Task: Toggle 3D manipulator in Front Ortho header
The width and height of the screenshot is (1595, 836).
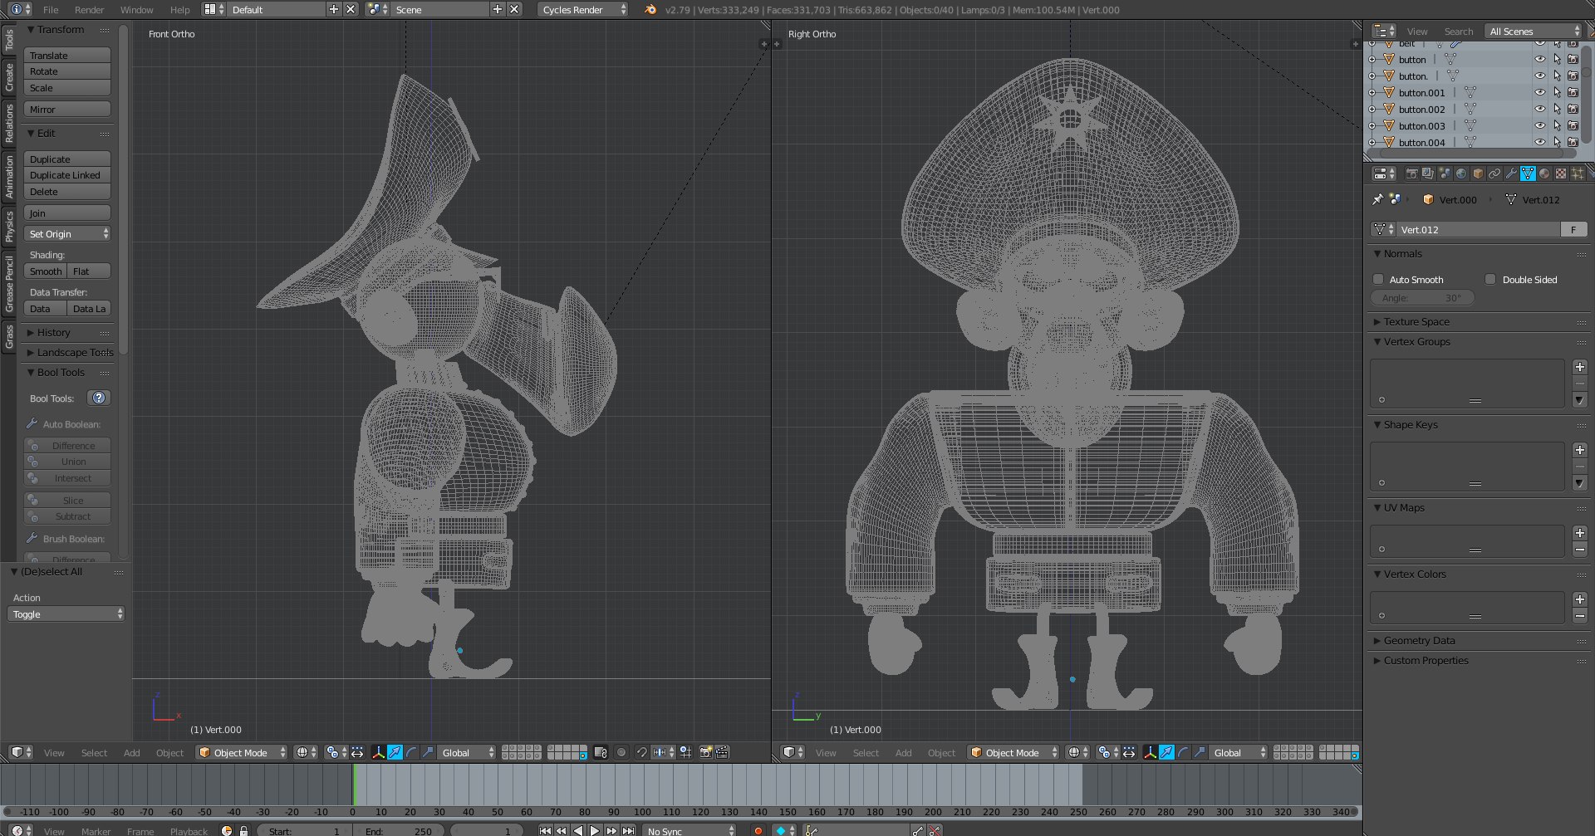Action: pyautogui.click(x=379, y=752)
